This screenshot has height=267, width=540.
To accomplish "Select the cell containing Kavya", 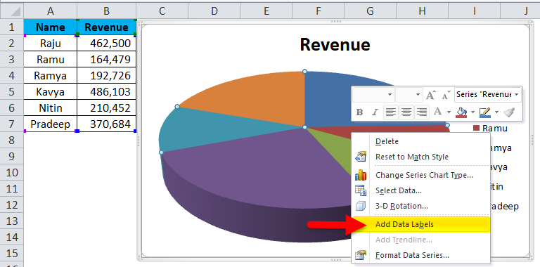I will (x=51, y=91).
